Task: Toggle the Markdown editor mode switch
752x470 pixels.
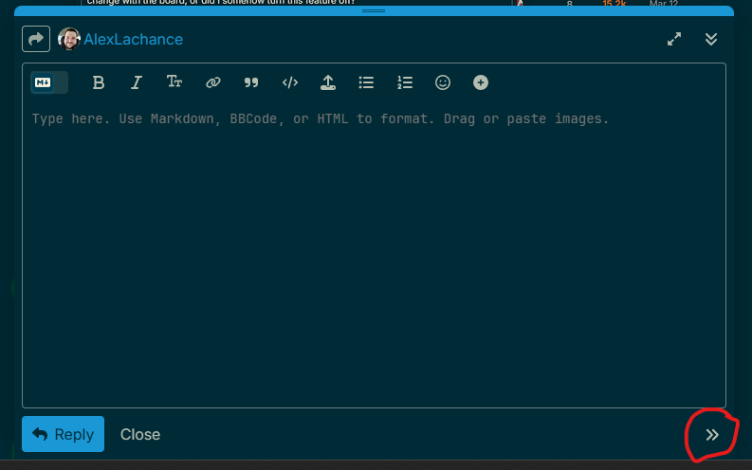Action: pyautogui.click(x=49, y=82)
